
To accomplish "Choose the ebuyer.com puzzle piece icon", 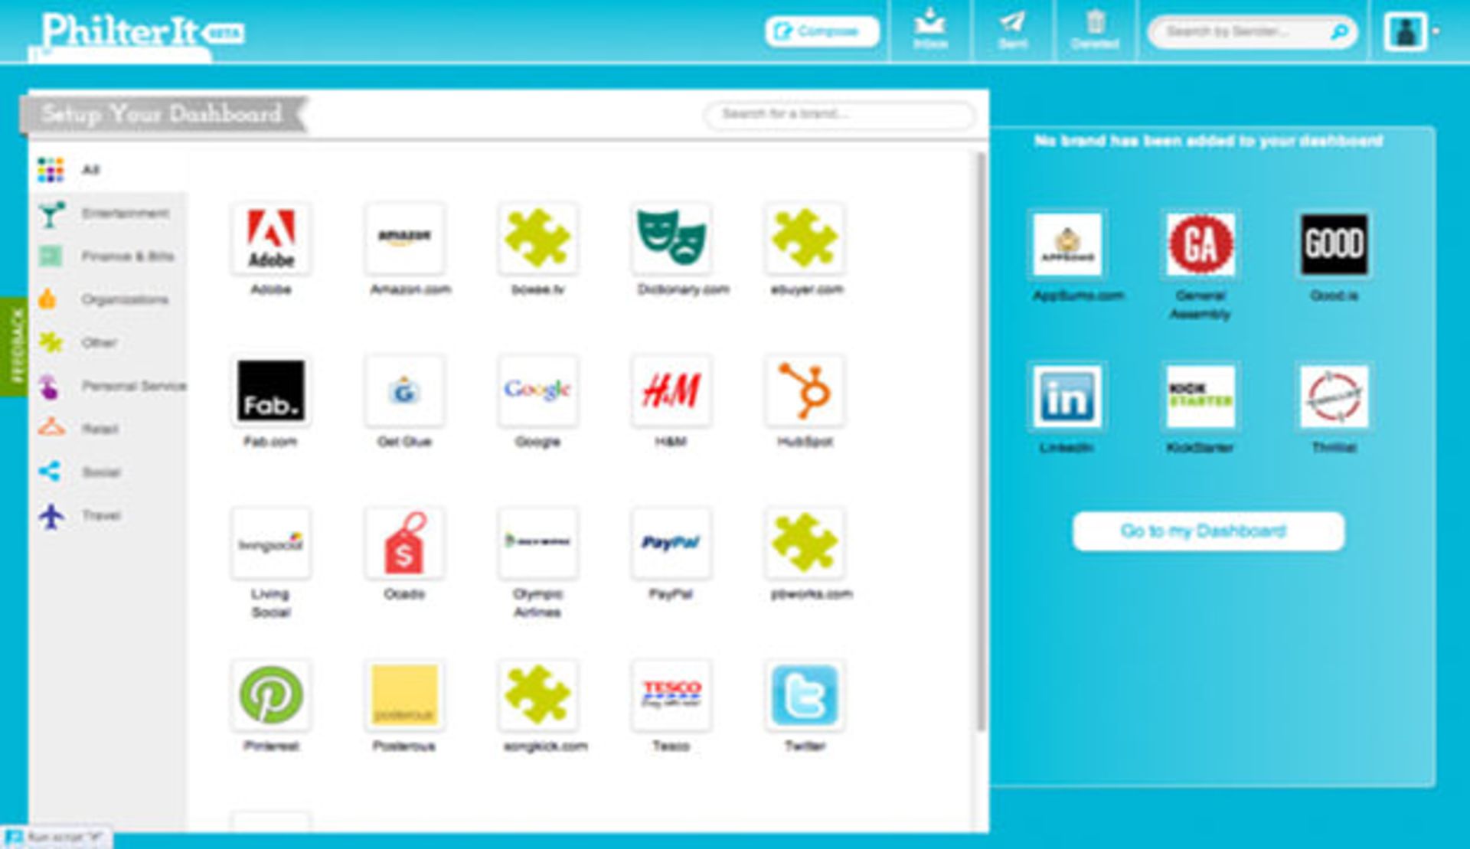I will (x=805, y=239).
